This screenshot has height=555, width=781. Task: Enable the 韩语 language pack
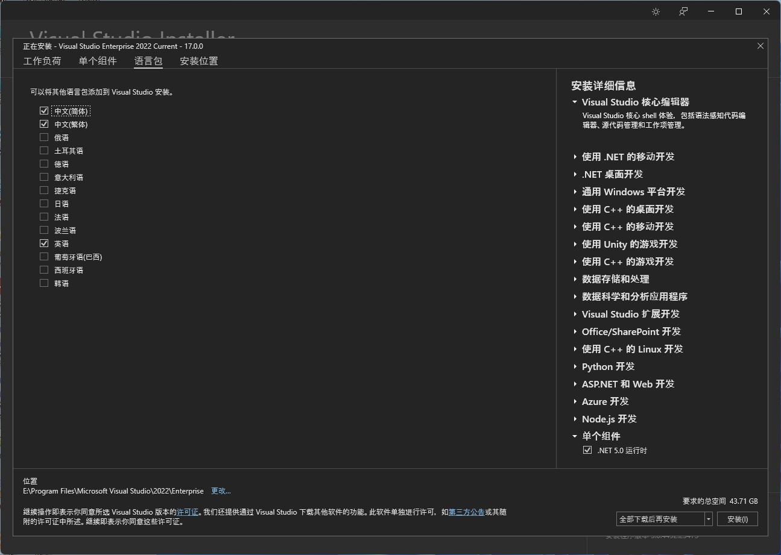[x=44, y=283]
